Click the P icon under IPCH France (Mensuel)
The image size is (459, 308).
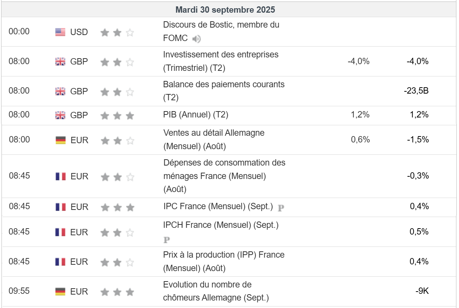pyautogui.click(x=167, y=240)
